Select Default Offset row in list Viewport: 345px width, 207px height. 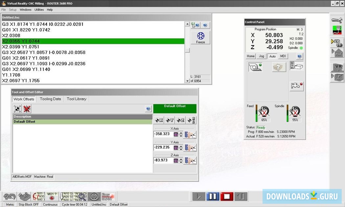click(x=82, y=122)
